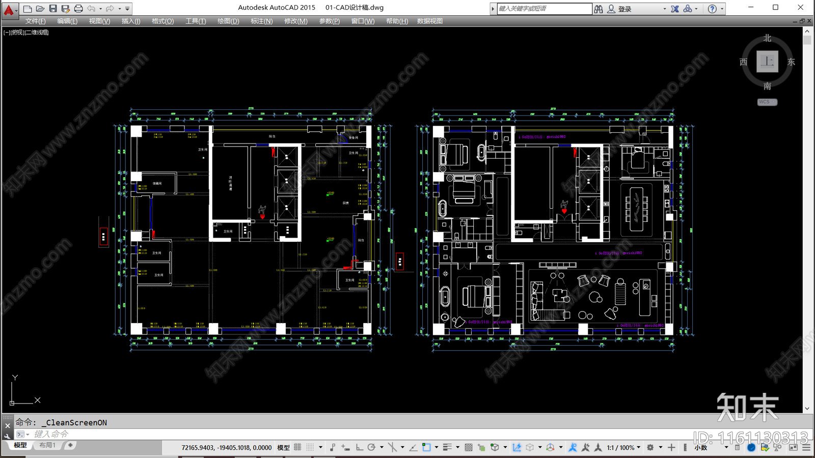The height and width of the screenshot is (458, 815).
Task: Click the 东 (east) label on ViewCube compass
Action: click(791, 62)
